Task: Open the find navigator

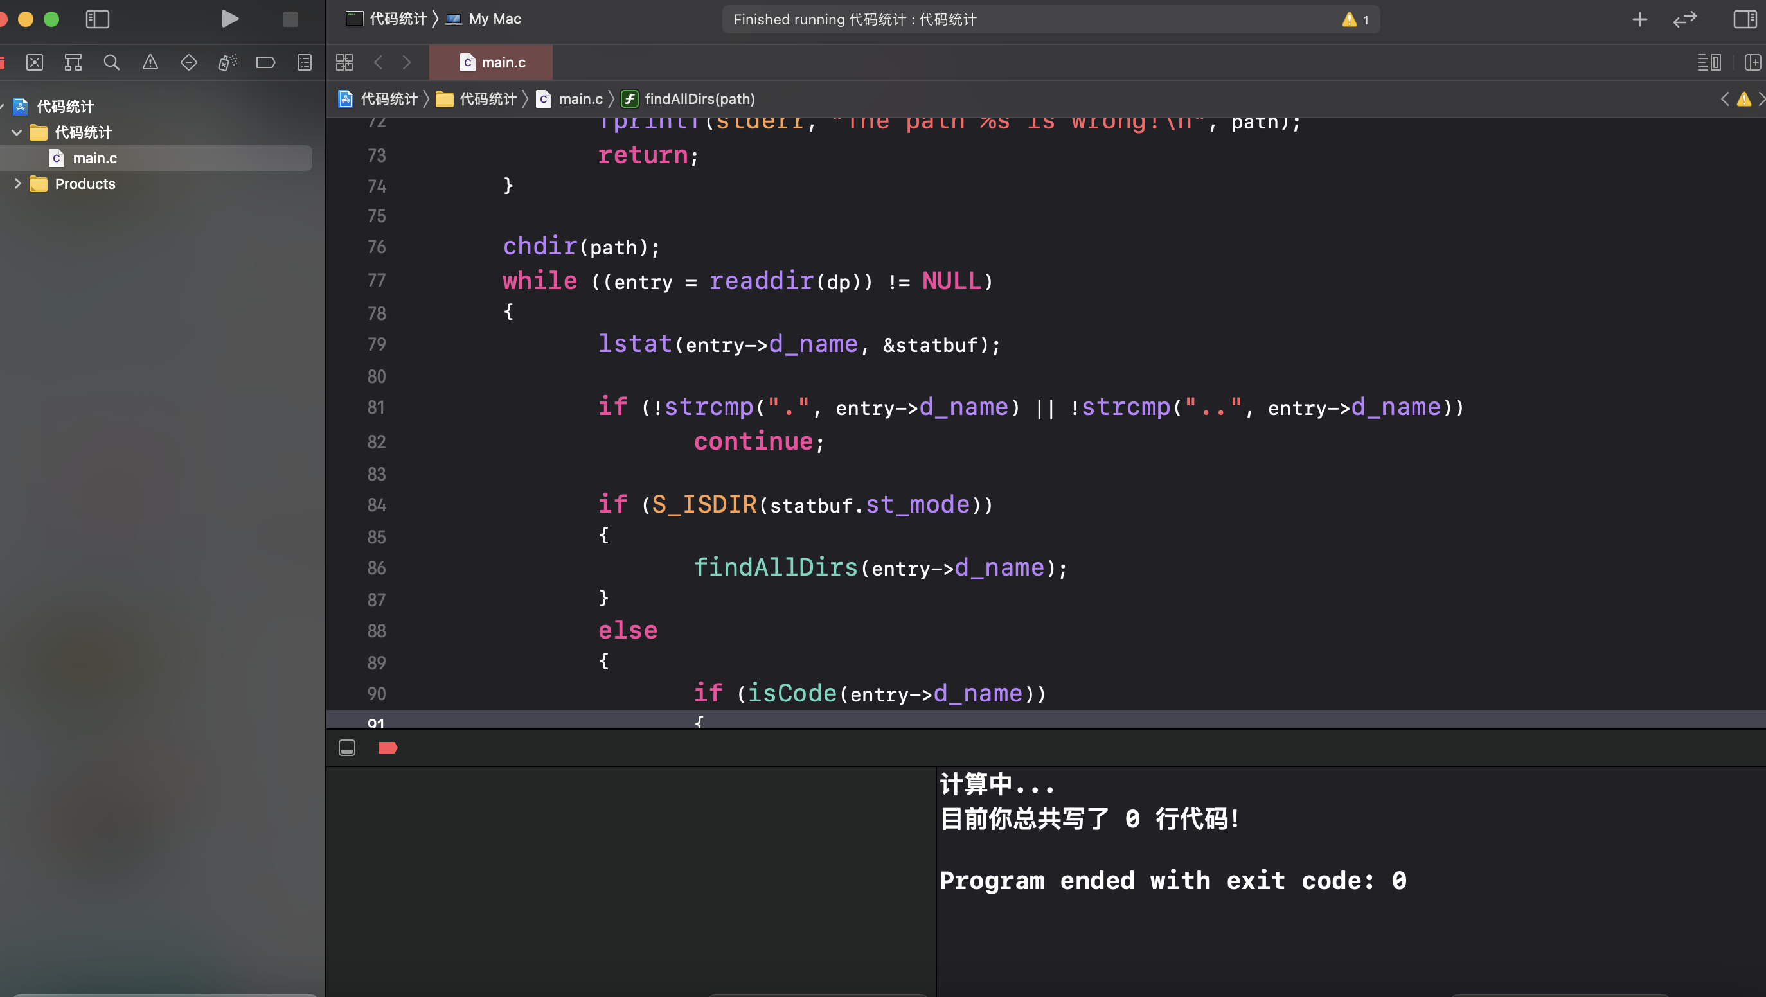Action: point(111,62)
